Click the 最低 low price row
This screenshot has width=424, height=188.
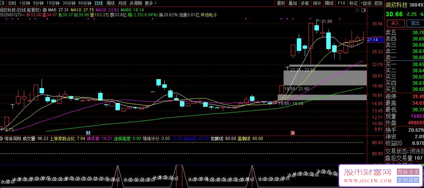coord(404,109)
